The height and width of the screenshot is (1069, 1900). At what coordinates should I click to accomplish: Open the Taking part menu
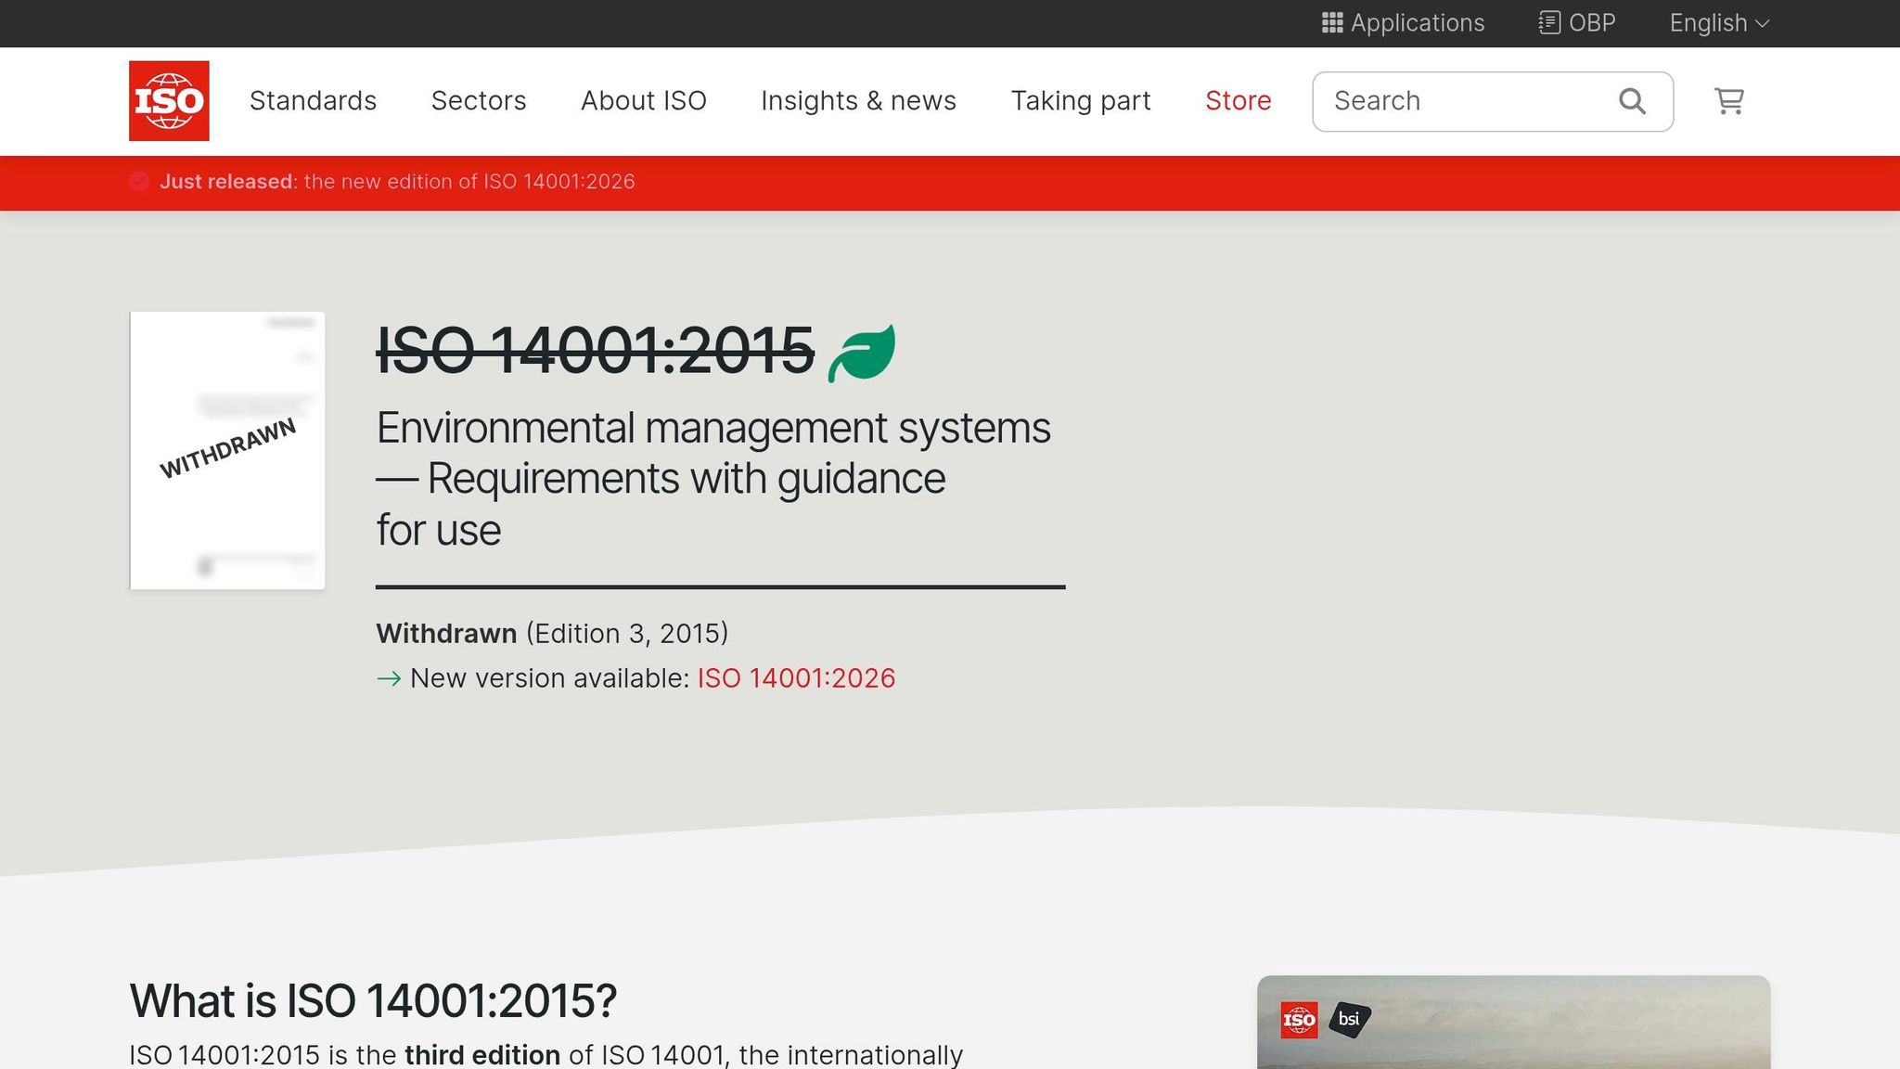point(1080,100)
